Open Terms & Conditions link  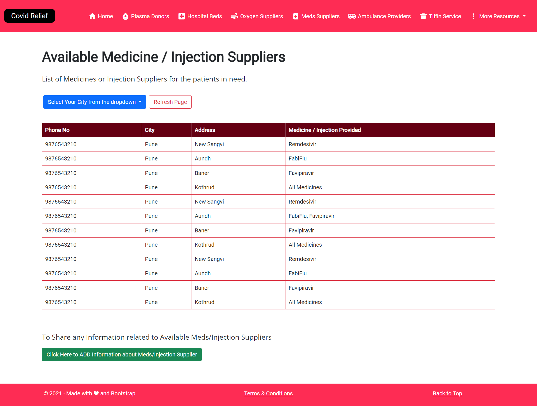coord(268,393)
